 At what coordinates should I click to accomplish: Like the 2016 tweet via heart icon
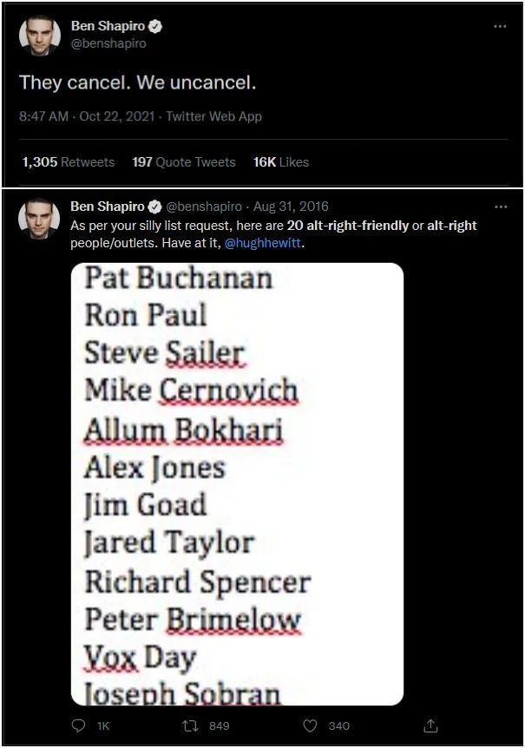[x=310, y=725]
